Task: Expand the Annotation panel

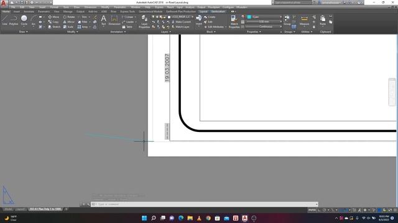Action: tap(118, 32)
